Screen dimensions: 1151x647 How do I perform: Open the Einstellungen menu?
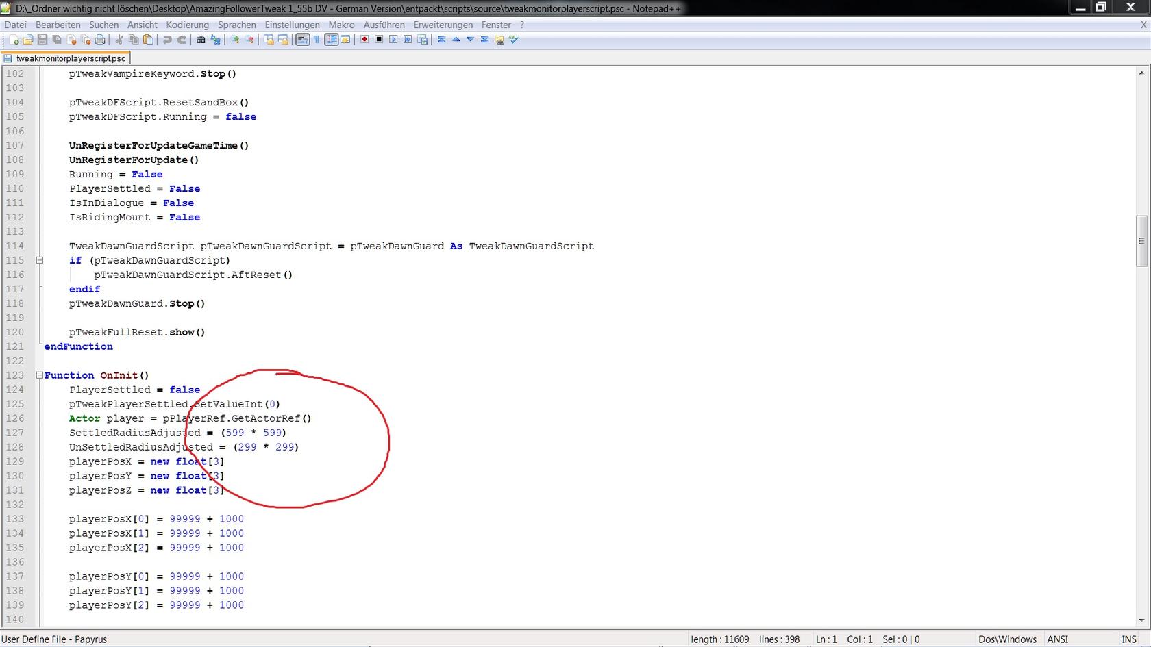coord(292,25)
